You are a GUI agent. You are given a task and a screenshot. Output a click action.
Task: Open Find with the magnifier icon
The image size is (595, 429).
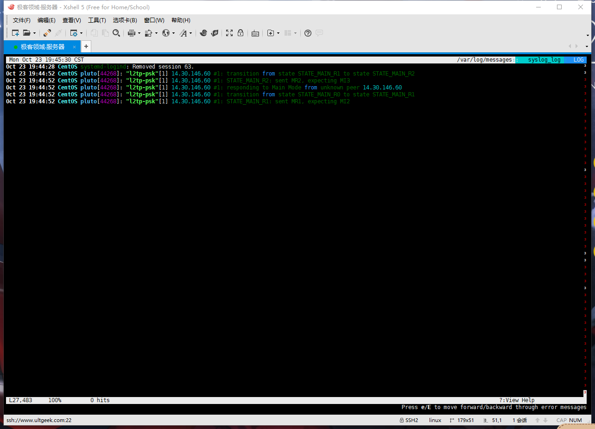pos(116,33)
